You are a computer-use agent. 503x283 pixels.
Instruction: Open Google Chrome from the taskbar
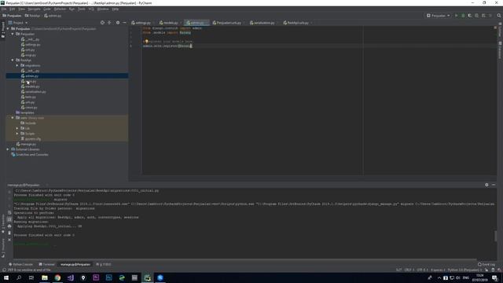tap(57, 277)
